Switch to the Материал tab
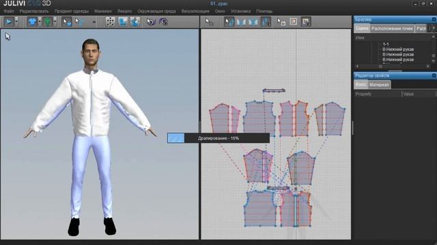 (x=379, y=84)
